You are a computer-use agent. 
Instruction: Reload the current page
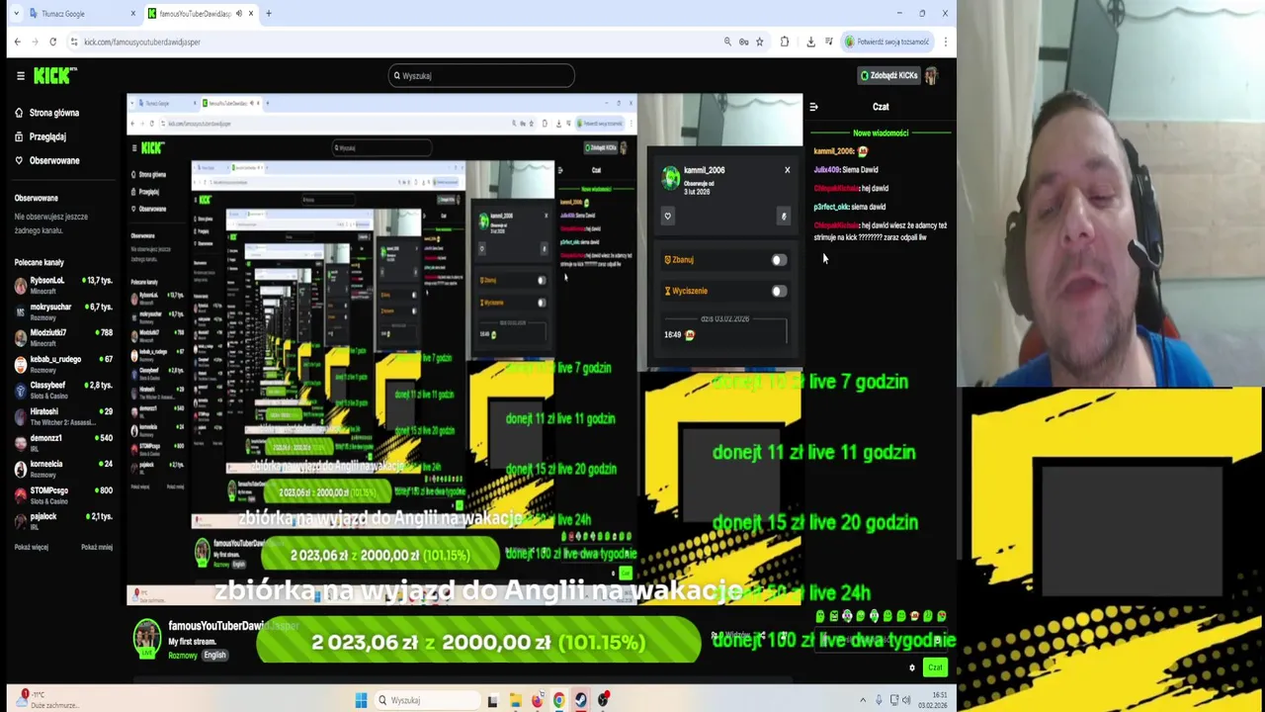(x=52, y=42)
